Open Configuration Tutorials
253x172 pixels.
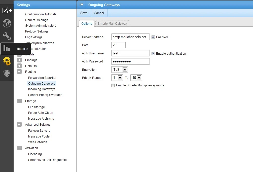tap(41, 14)
